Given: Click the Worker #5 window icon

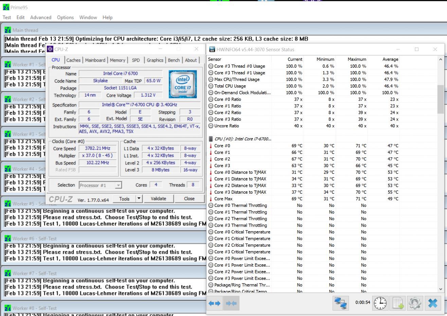Looking at the screenshot, I should [8, 204].
